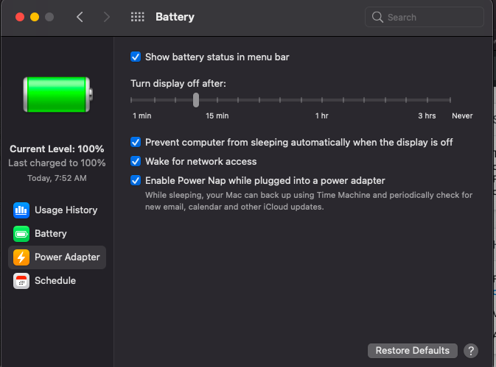Select the green Battery sidebar icon

pyautogui.click(x=21, y=234)
